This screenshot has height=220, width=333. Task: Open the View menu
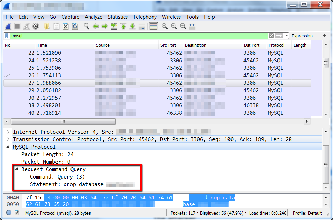coord(39,17)
